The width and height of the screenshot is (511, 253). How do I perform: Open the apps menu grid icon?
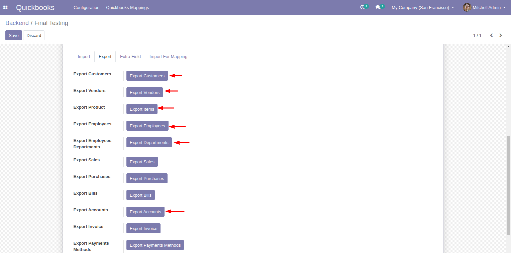(x=5, y=7)
